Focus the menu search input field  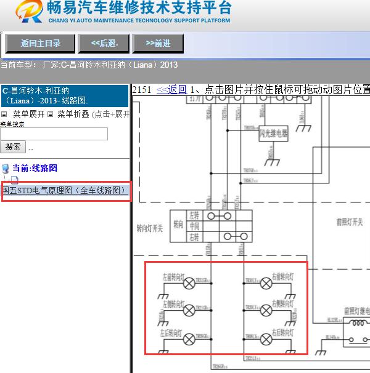tap(54, 134)
